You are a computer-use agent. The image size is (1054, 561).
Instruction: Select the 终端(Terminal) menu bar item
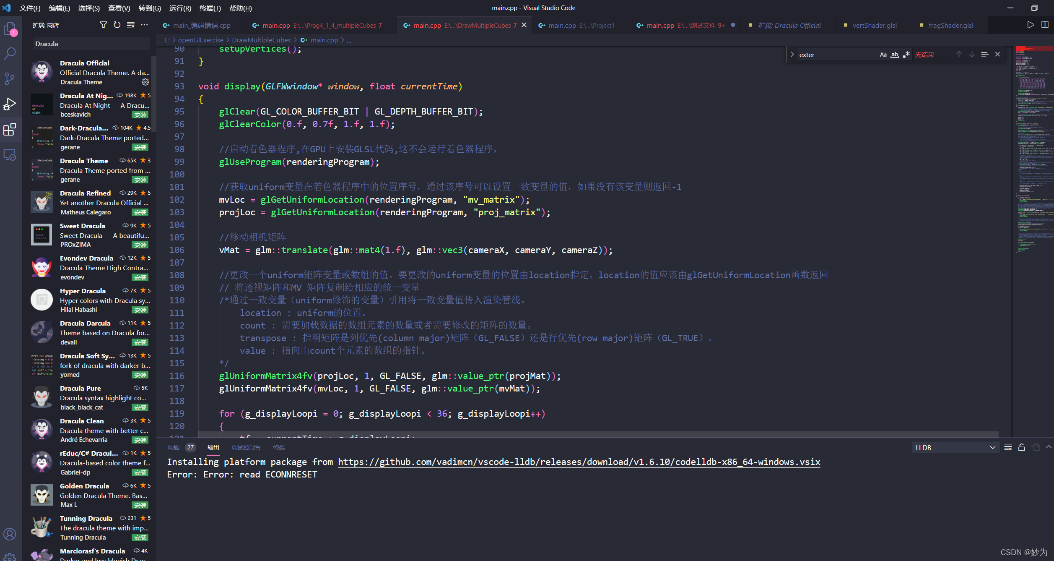point(210,8)
